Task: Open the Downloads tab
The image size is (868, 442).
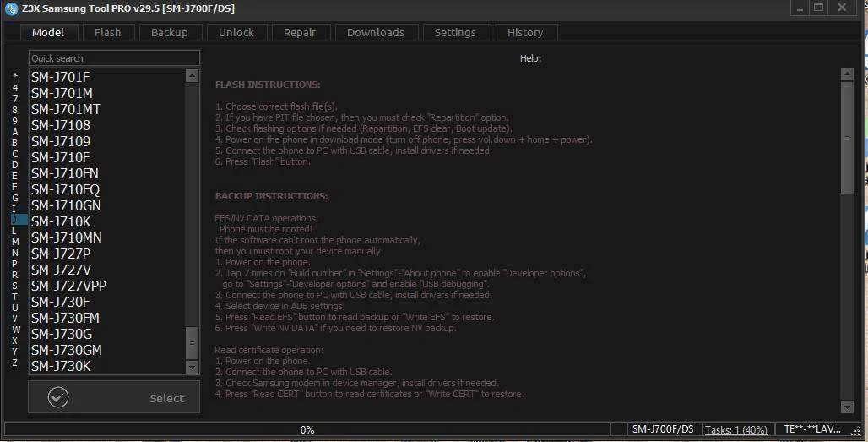Action: [x=376, y=33]
